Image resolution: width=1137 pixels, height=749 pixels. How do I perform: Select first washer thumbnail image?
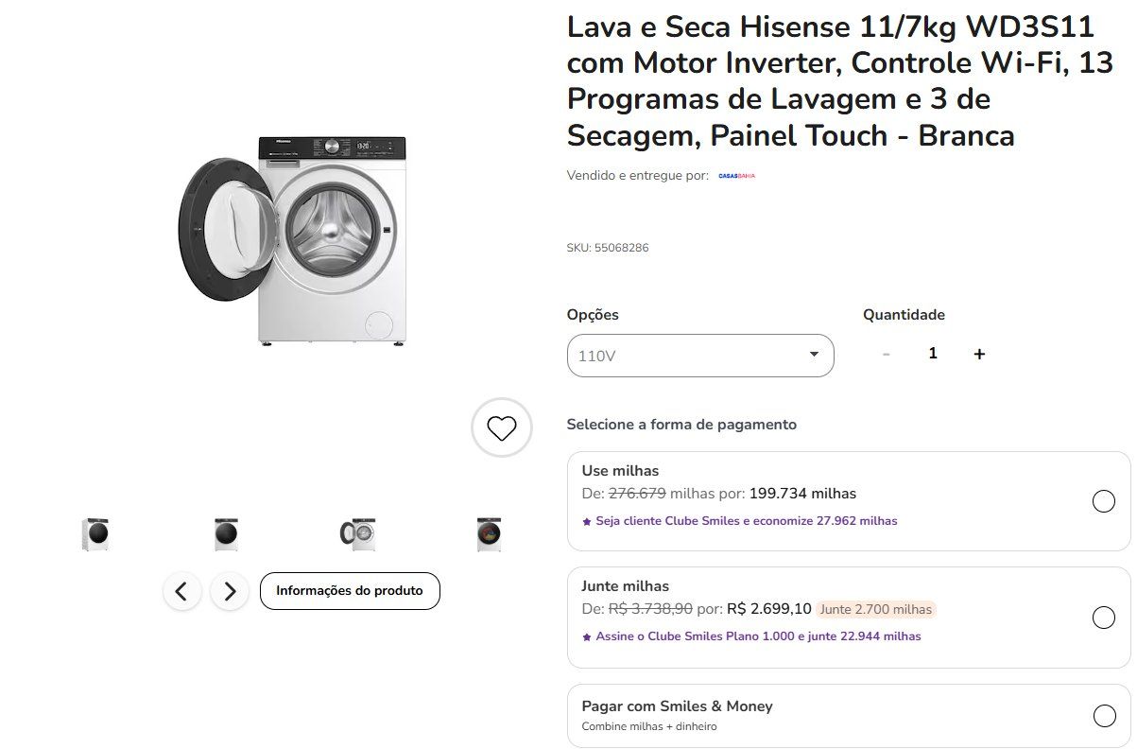[95, 534]
